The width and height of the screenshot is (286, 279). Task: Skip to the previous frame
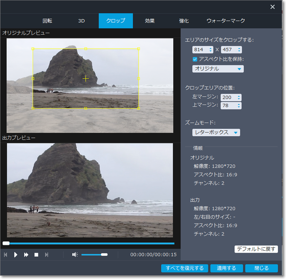pyautogui.click(x=6, y=255)
